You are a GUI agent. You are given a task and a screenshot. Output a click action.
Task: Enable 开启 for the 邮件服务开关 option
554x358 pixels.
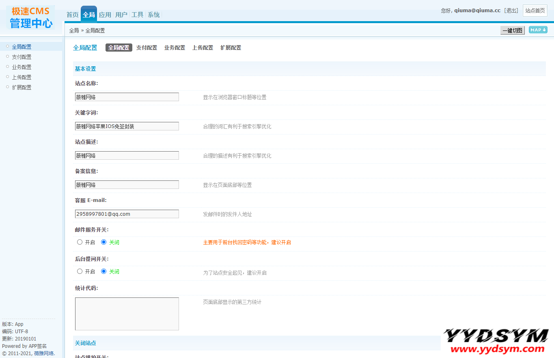(x=80, y=242)
